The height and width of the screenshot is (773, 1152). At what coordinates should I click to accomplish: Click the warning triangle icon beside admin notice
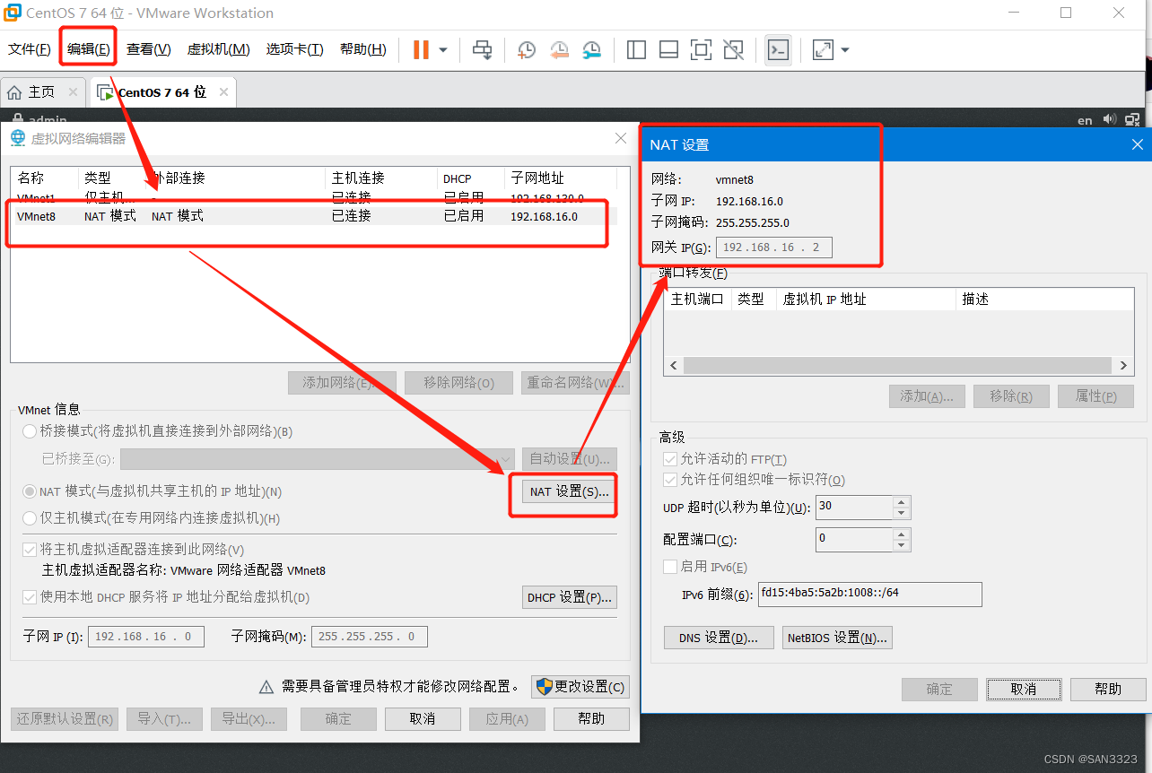tap(266, 688)
